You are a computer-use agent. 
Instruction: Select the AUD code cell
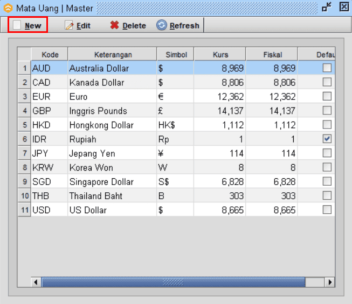(50, 68)
